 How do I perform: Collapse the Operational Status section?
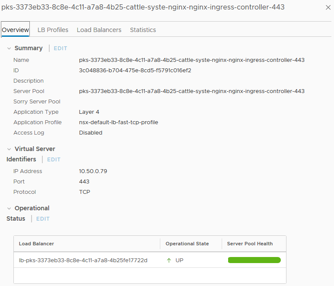(9, 209)
